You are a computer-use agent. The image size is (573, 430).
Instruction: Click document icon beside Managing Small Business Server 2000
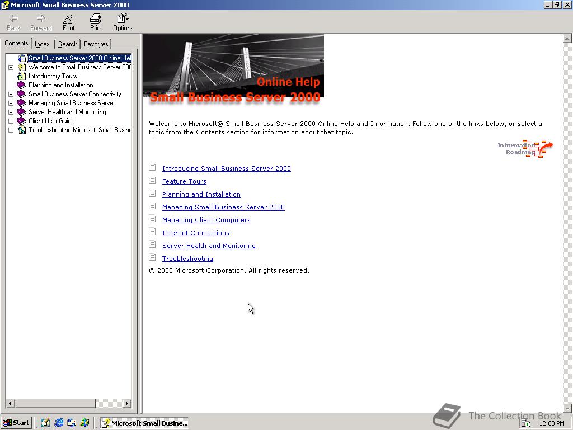(152, 206)
